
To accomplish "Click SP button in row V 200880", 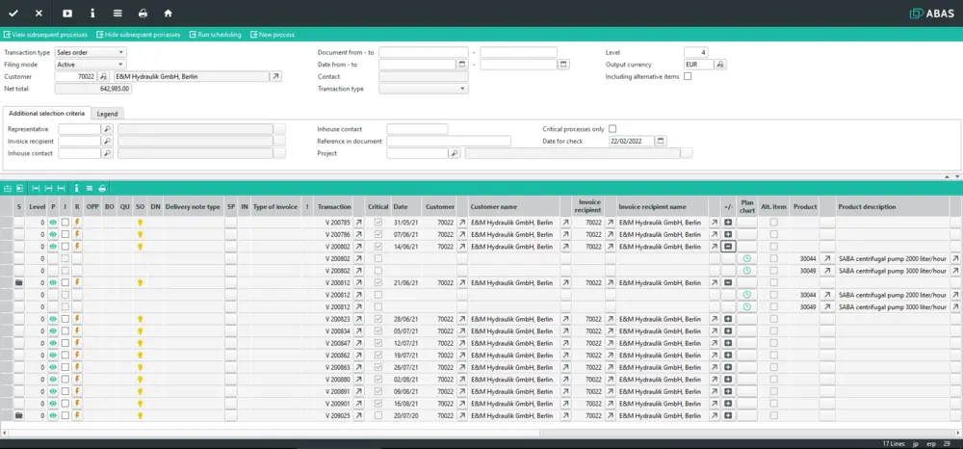I will pos(230,380).
